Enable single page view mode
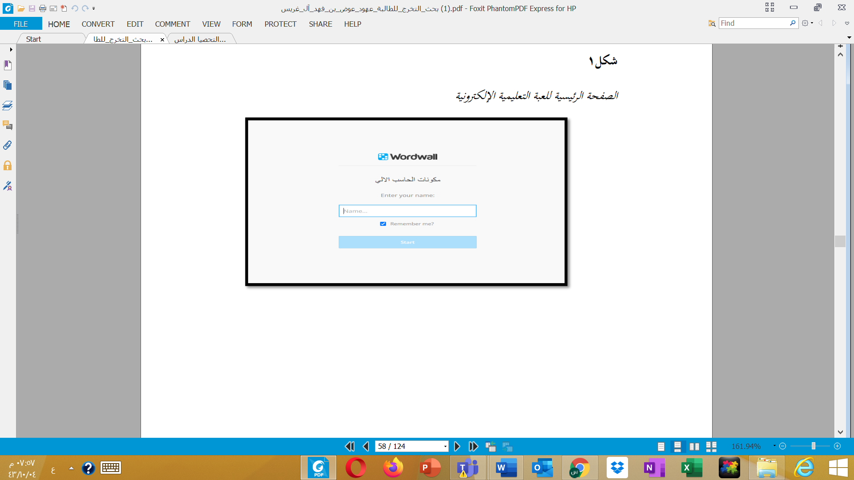 (x=661, y=447)
